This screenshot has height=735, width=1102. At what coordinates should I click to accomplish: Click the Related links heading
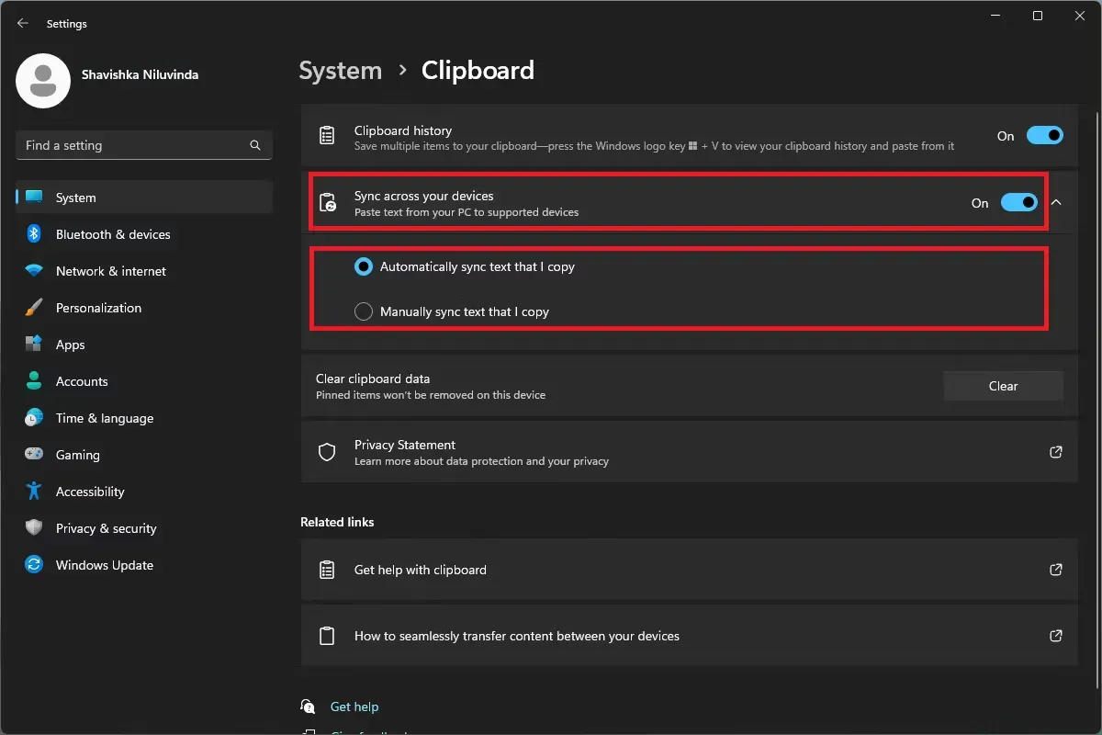pos(337,522)
